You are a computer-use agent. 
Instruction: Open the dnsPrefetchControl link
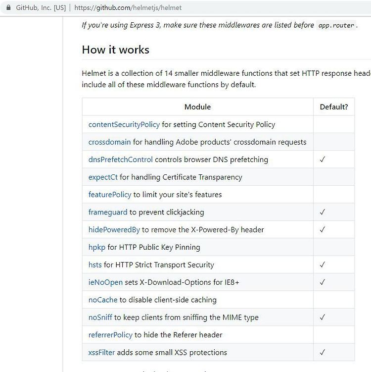click(120, 159)
